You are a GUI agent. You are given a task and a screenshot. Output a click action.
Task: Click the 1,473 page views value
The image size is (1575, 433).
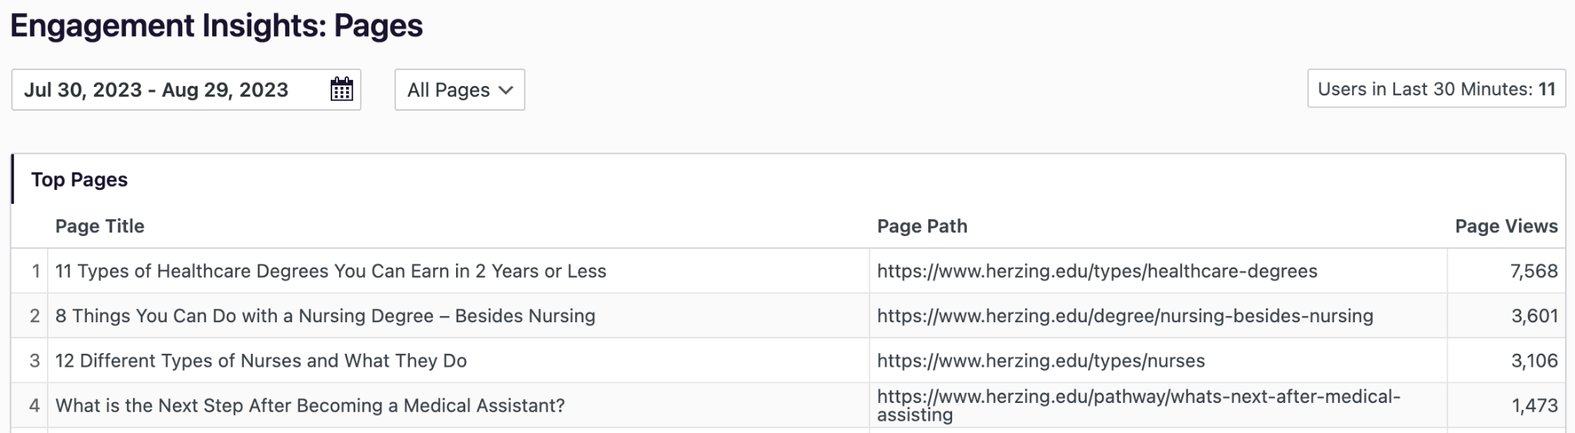[1534, 405]
